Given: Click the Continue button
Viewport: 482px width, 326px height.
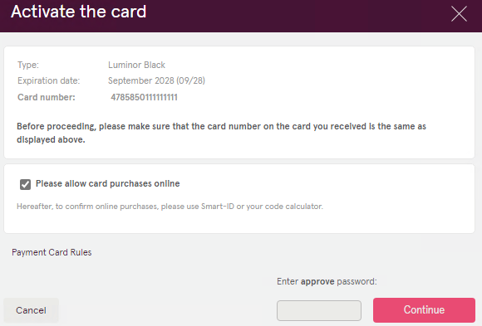Looking at the screenshot, I should 424,310.
